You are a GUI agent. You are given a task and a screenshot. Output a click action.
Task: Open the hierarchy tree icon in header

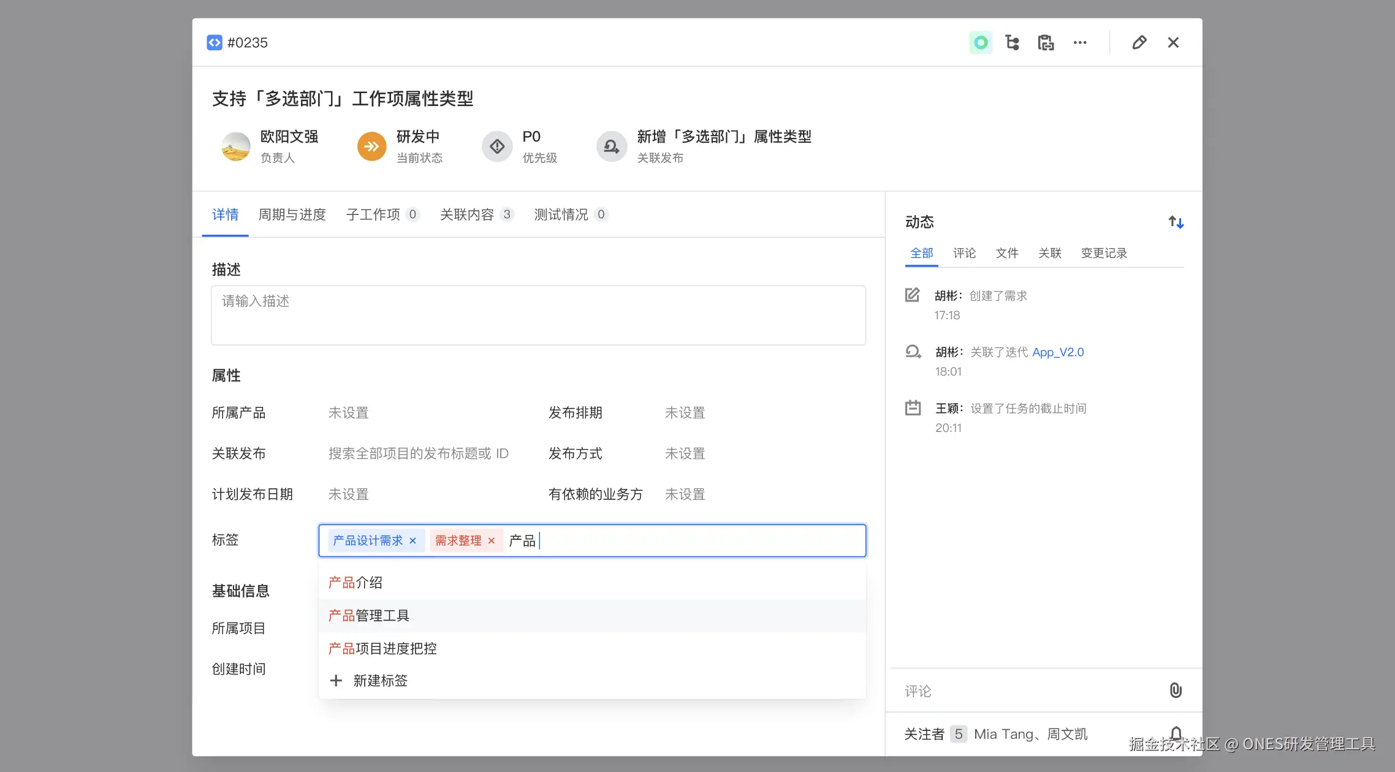coord(1013,42)
